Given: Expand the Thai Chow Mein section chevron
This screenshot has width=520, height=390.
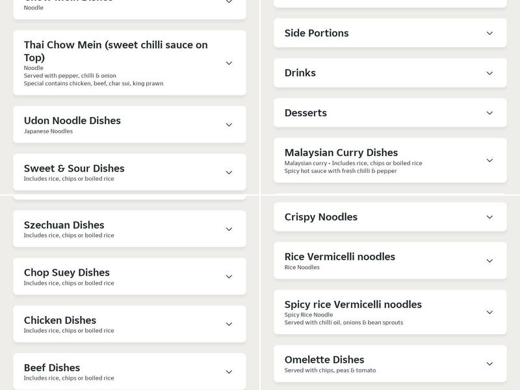Looking at the screenshot, I should [x=229, y=63].
